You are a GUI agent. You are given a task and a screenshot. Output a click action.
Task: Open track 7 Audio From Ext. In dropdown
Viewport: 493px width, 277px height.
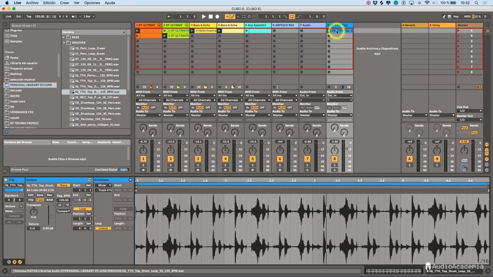click(x=312, y=95)
